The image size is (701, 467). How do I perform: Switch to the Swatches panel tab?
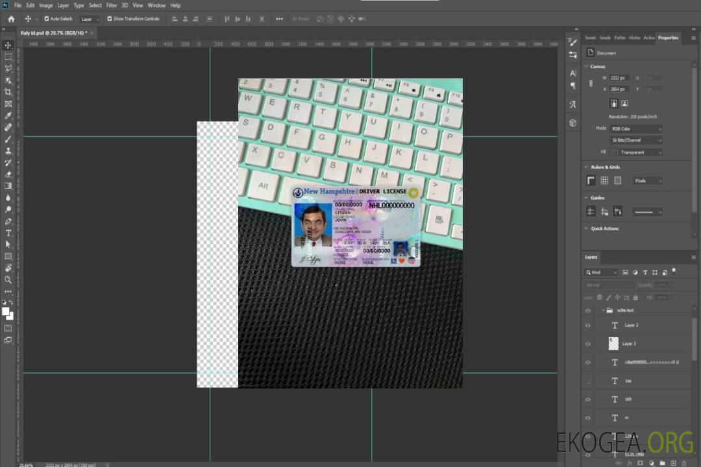590,38
